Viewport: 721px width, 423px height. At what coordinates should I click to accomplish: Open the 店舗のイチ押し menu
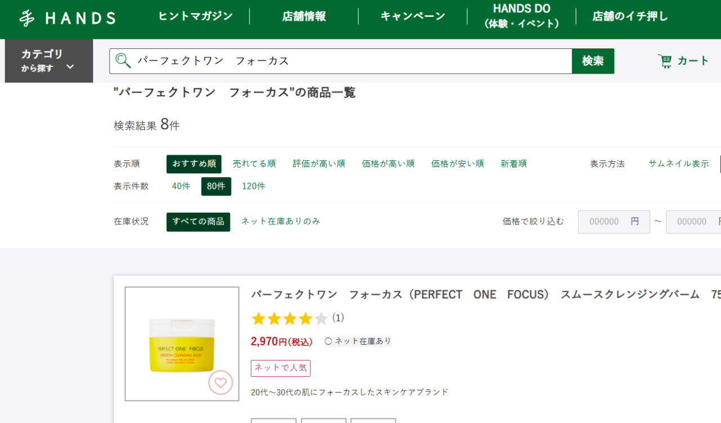click(630, 16)
